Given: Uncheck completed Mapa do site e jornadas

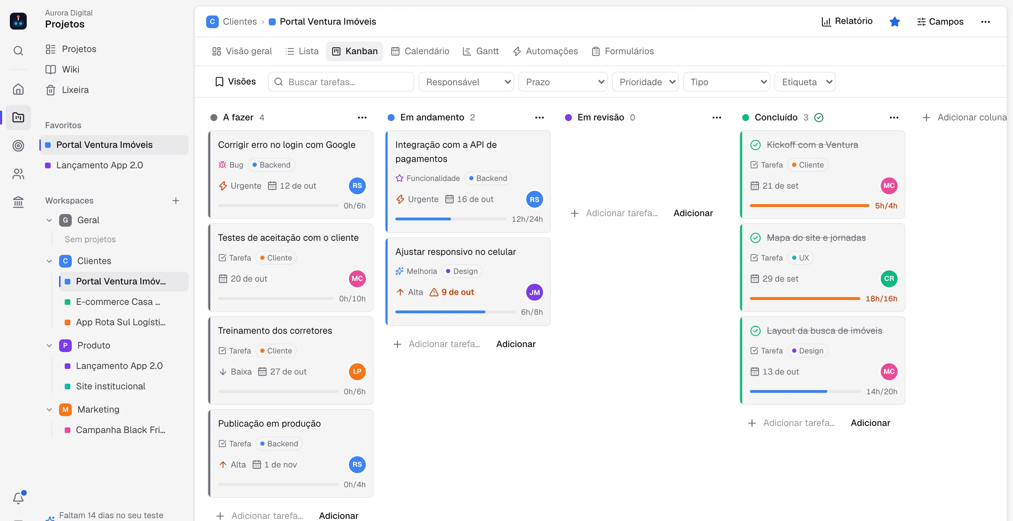Looking at the screenshot, I should click(x=755, y=238).
